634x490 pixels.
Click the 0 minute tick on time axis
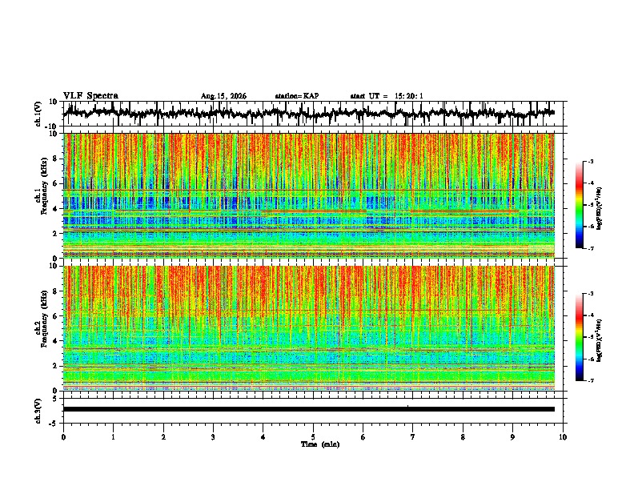point(63,437)
